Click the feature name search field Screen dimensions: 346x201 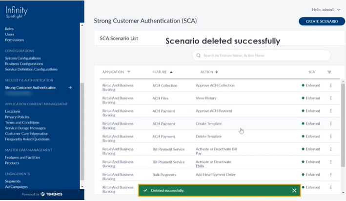(264, 56)
